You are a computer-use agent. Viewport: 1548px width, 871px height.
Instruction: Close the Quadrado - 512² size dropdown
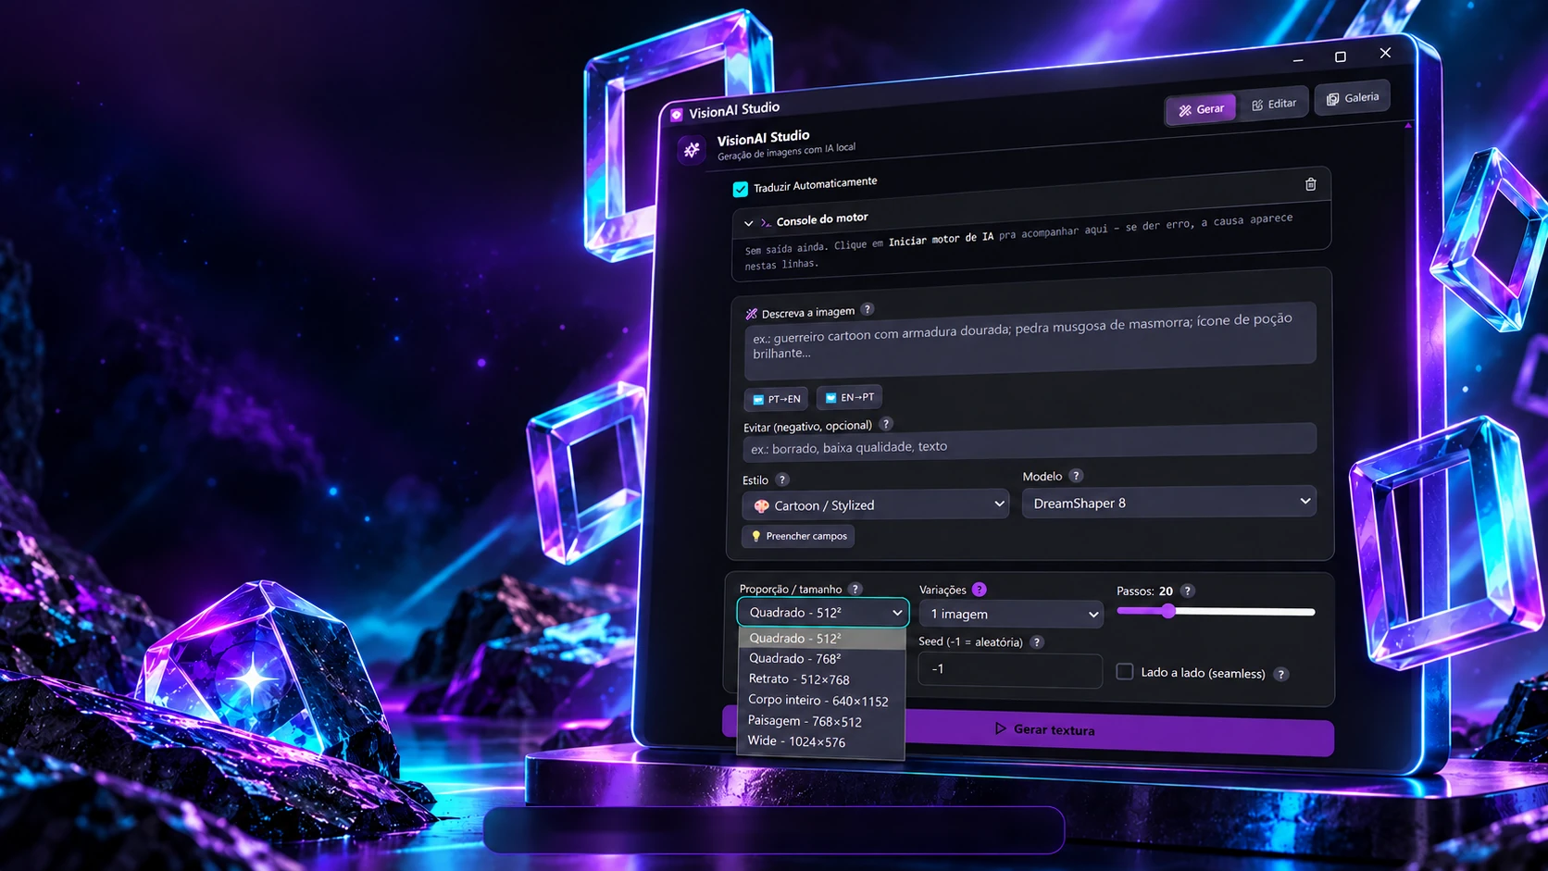(822, 613)
